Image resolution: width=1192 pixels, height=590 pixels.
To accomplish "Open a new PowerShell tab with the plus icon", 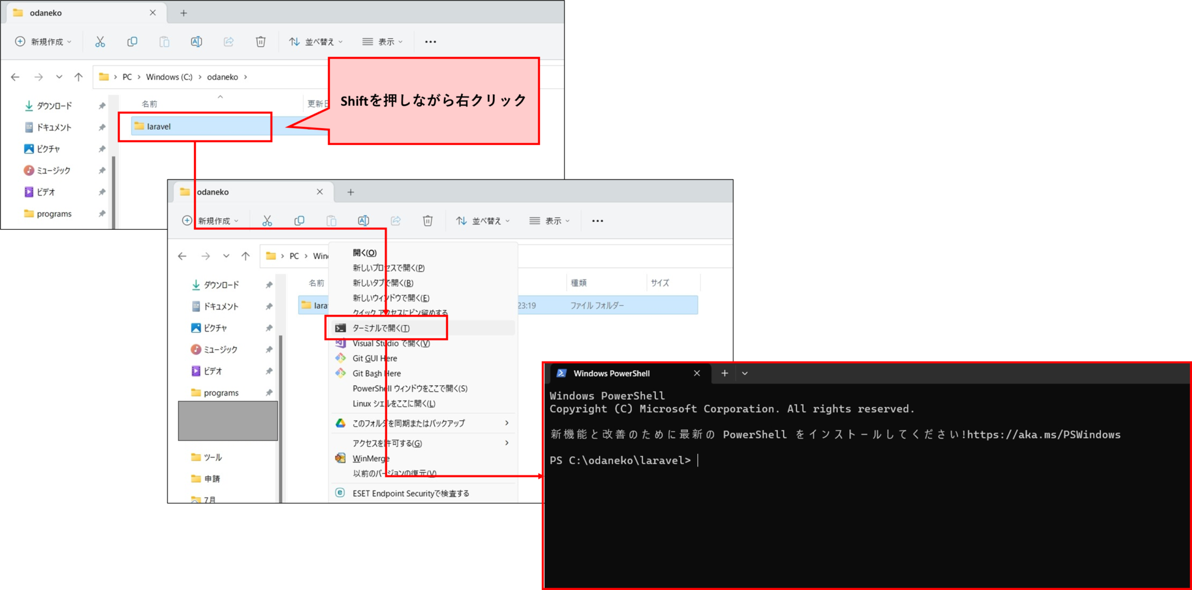I will click(724, 373).
